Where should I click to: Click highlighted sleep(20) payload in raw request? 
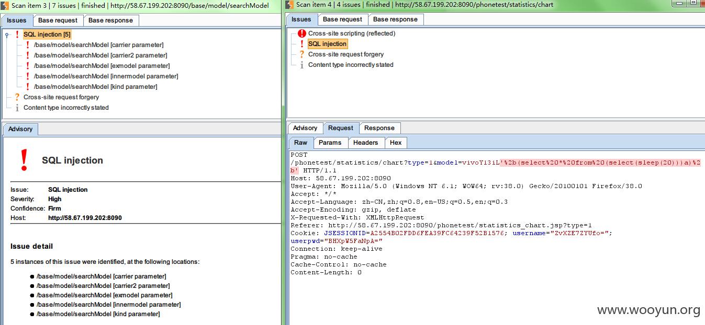click(601, 162)
